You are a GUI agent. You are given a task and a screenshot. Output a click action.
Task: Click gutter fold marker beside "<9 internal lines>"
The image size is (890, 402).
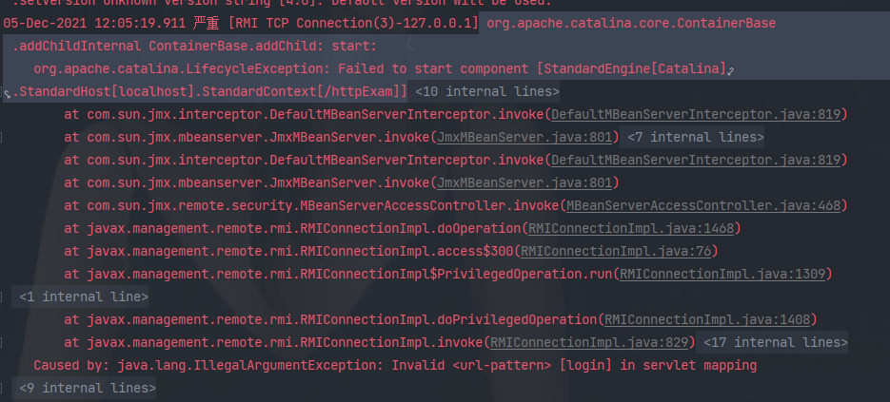(5, 388)
